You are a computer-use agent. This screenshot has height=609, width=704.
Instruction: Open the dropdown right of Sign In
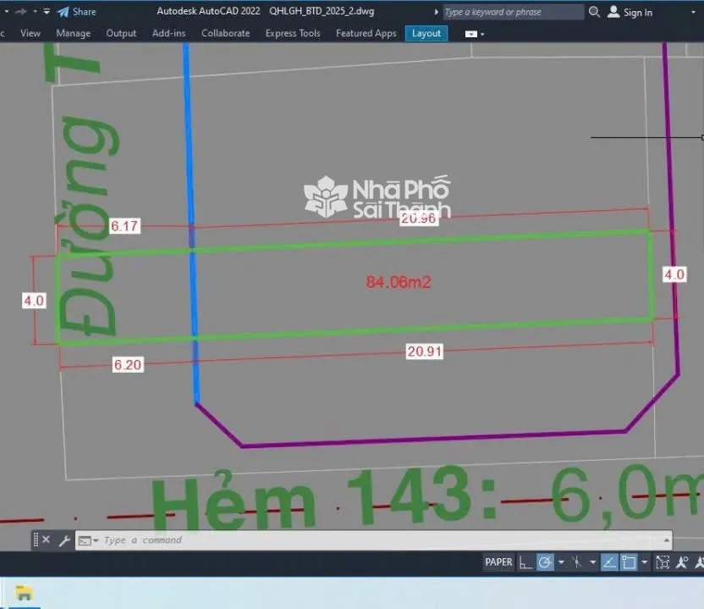pyautogui.click(x=693, y=12)
